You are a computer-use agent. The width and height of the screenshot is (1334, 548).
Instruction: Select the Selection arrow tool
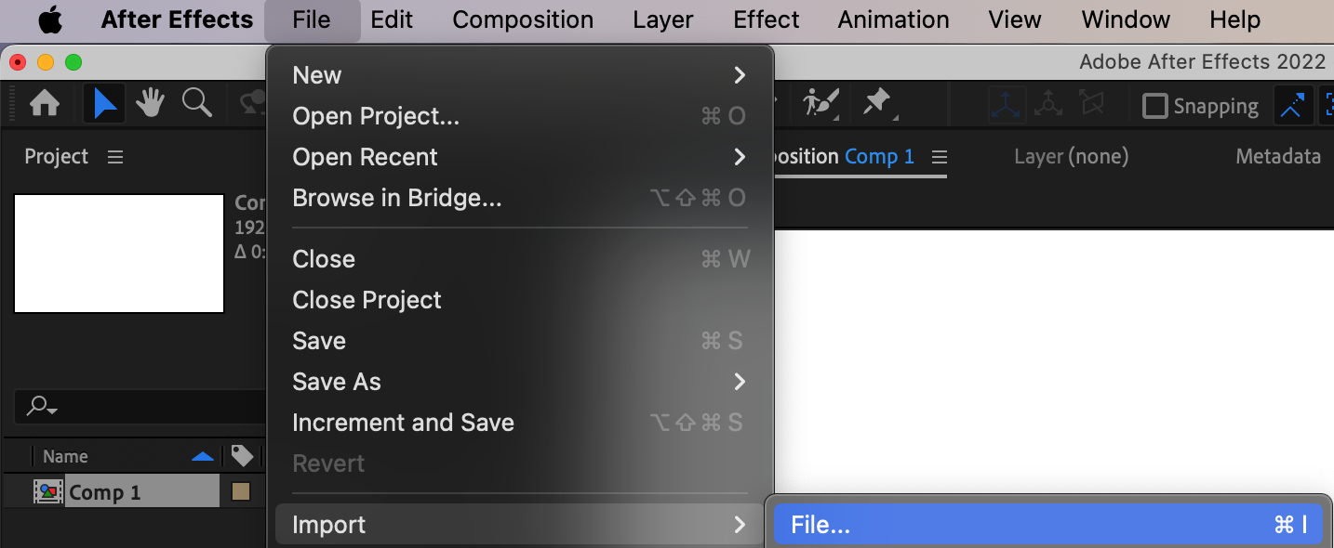click(x=104, y=104)
